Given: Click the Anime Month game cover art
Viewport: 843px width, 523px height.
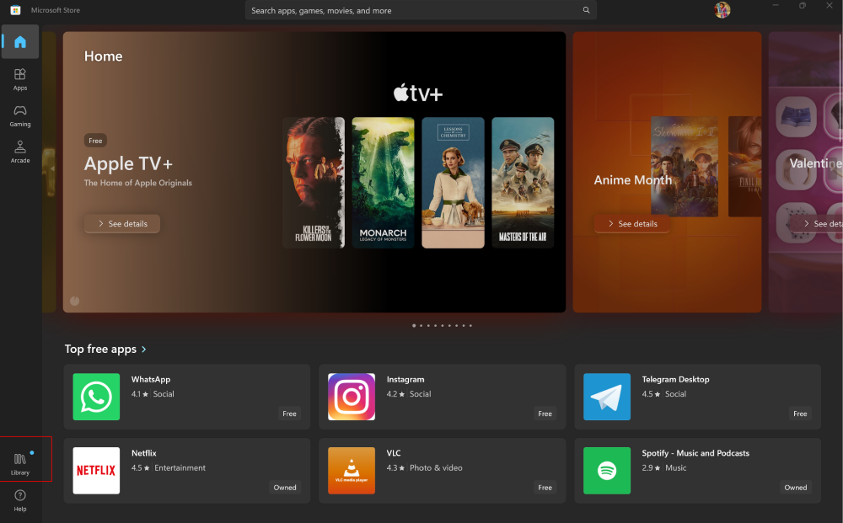Looking at the screenshot, I should (685, 167).
